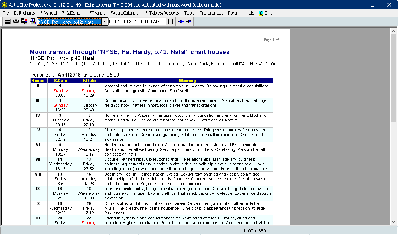Open the G.Ephem menu
The image size is (398, 235).
coord(73,13)
